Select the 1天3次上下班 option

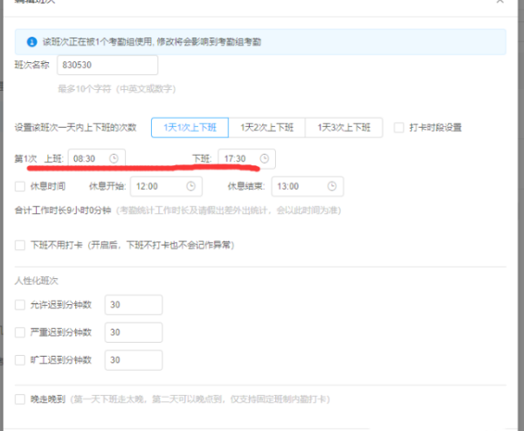(344, 128)
